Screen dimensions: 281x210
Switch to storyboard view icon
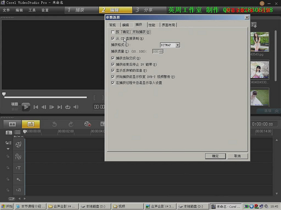pos(12,124)
